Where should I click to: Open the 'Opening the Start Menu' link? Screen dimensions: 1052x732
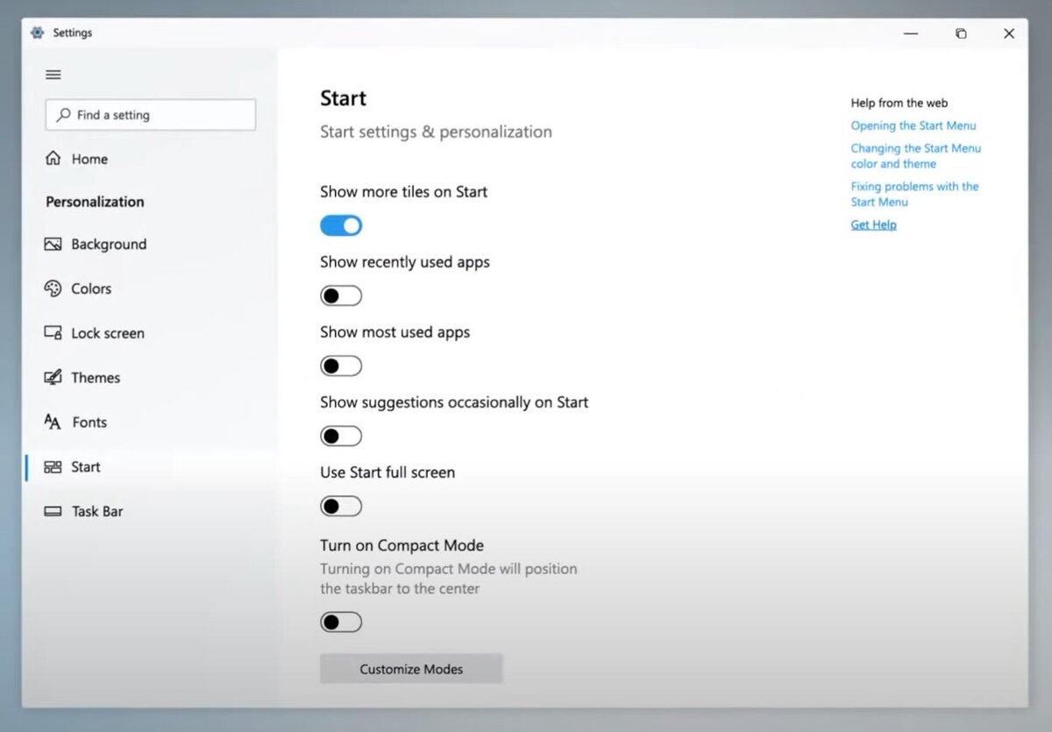(913, 125)
